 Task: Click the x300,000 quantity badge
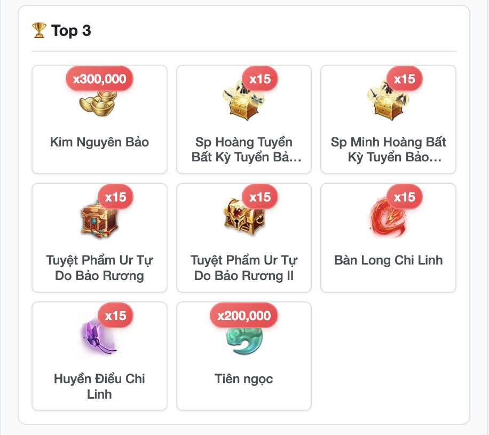(x=99, y=79)
